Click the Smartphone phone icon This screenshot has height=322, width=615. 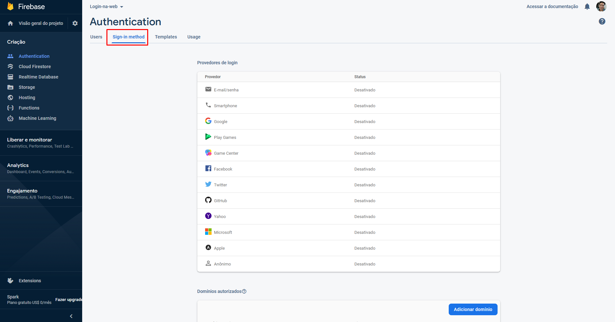pyautogui.click(x=208, y=105)
